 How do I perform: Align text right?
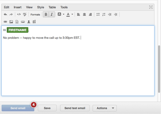point(90,15)
